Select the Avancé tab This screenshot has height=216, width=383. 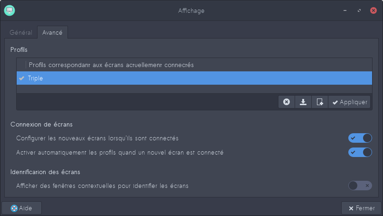tap(52, 33)
